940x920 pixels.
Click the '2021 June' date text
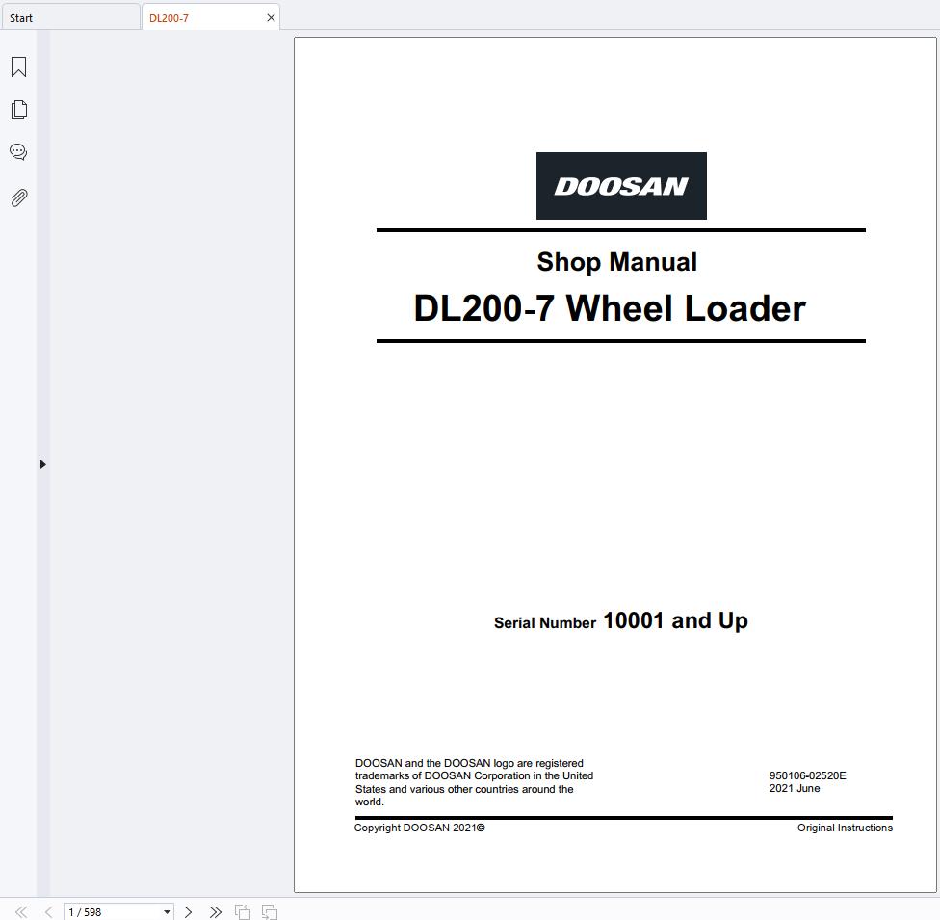pyautogui.click(x=795, y=788)
